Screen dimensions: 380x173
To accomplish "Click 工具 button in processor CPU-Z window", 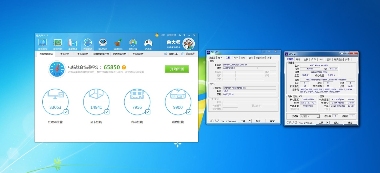I will [321, 123].
